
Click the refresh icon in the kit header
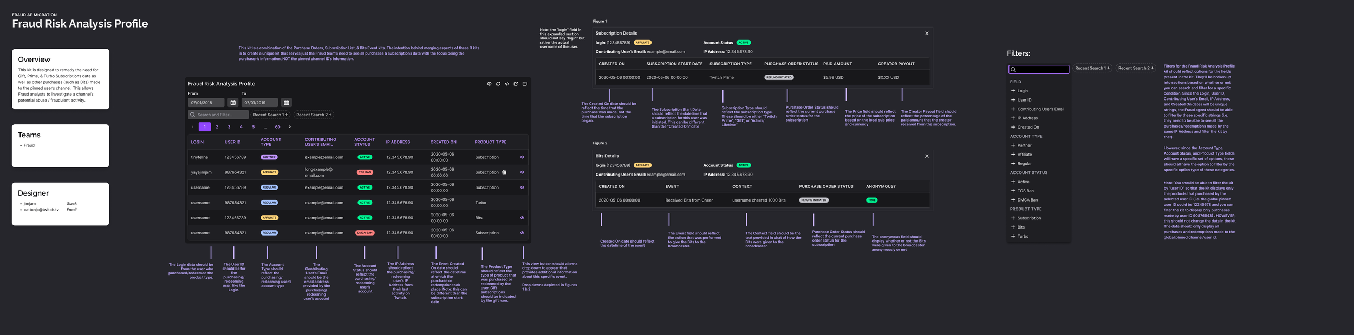(498, 84)
